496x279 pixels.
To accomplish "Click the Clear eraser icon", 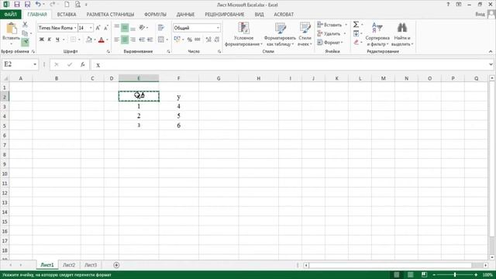I will [x=356, y=42].
